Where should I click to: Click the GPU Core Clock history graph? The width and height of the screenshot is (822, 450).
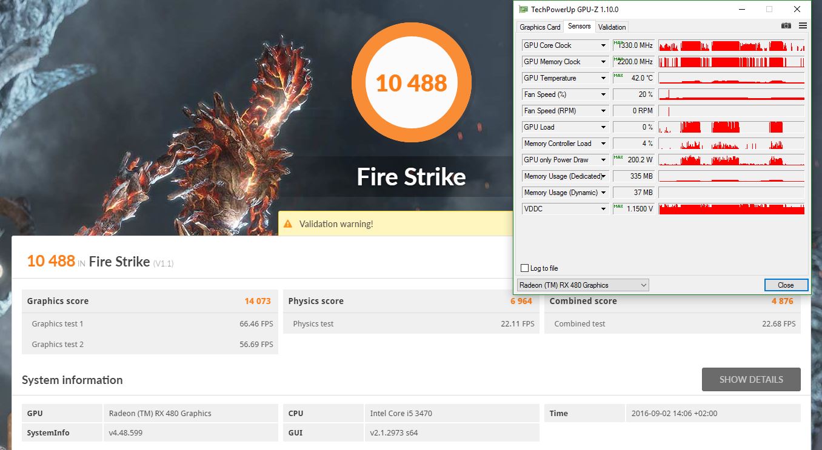[x=732, y=45]
